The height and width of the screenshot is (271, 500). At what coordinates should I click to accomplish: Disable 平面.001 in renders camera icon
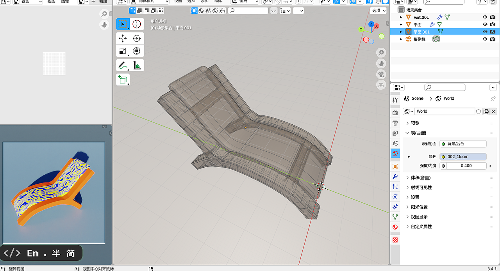coord(493,32)
